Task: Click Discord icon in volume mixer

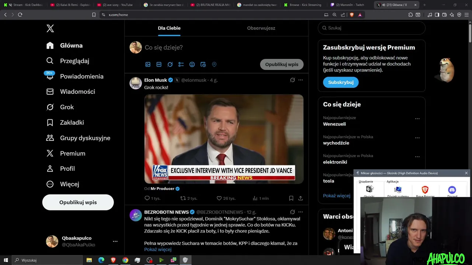Action: pyautogui.click(x=452, y=190)
